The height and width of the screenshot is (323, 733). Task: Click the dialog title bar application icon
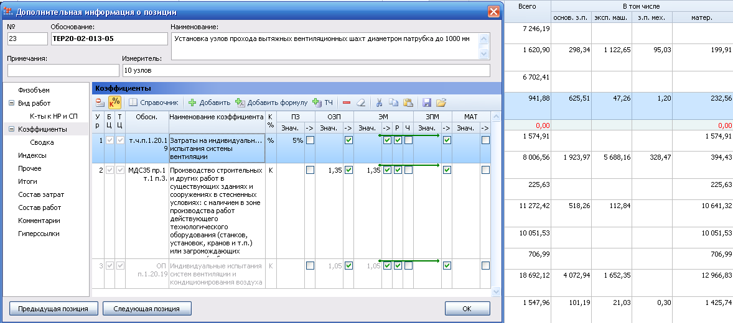[8, 11]
